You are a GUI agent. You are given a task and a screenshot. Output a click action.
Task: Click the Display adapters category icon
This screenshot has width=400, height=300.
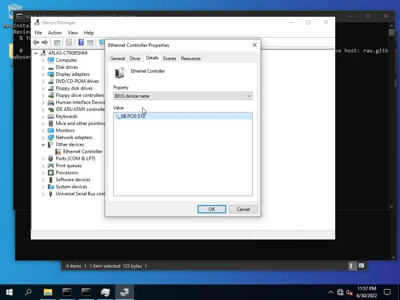51,74
